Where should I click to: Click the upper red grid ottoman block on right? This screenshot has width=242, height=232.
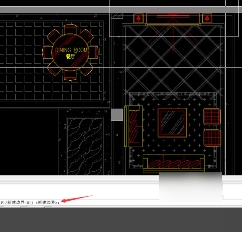tap(212, 116)
